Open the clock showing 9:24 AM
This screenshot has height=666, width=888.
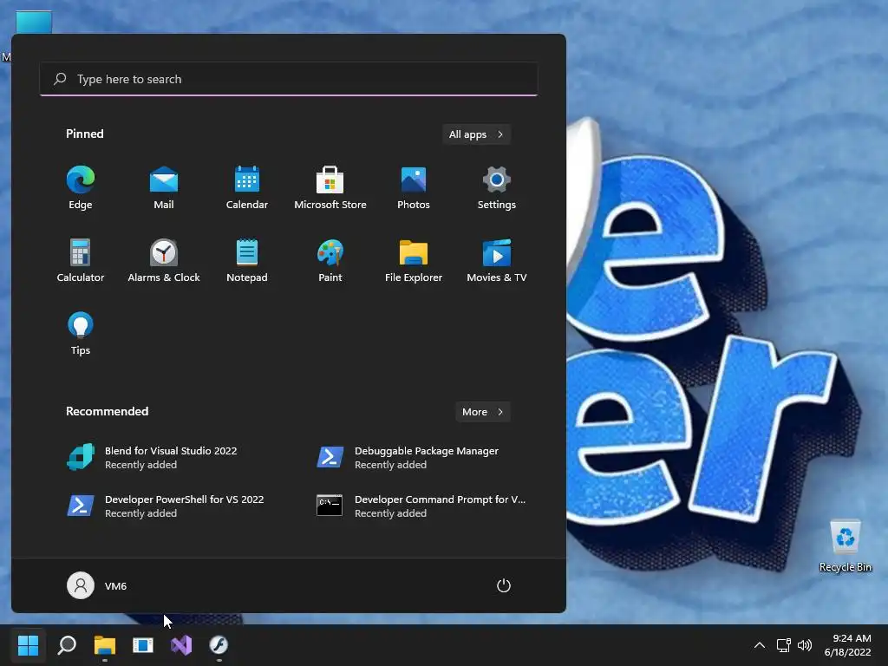tap(848, 645)
